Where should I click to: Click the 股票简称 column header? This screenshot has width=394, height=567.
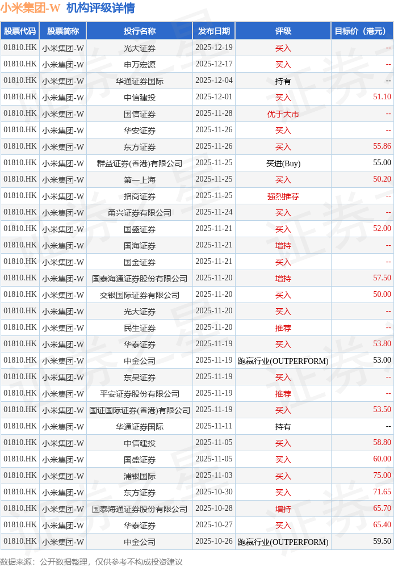tap(63, 31)
